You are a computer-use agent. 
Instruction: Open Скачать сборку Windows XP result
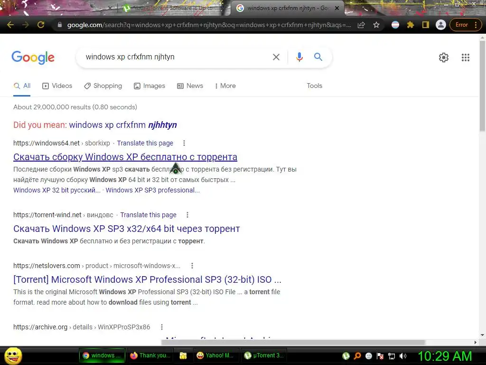coord(125,157)
